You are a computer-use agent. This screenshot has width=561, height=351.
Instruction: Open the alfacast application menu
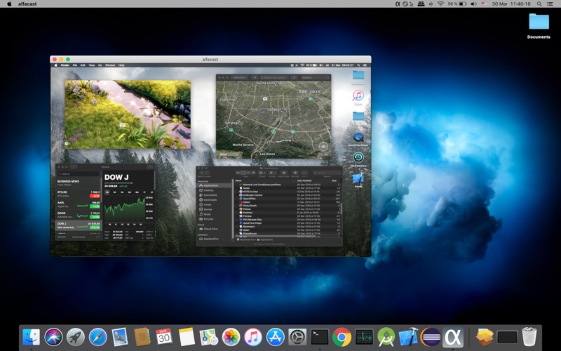tap(27, 4)
